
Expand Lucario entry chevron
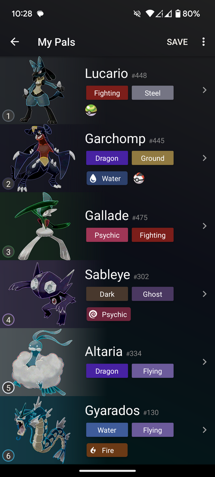coord(204,90)
